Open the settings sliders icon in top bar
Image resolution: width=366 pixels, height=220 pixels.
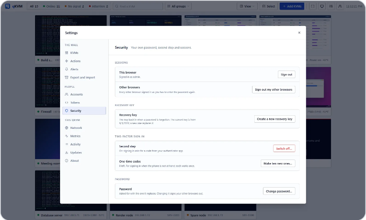click(331, 6)
